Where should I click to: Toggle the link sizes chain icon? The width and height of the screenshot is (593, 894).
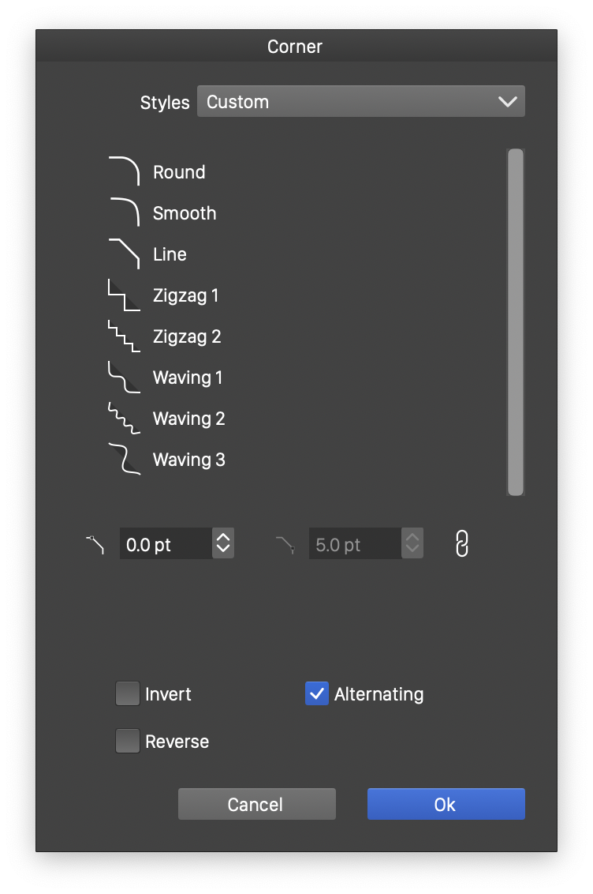pyautogui.click(x=462, y=543)
